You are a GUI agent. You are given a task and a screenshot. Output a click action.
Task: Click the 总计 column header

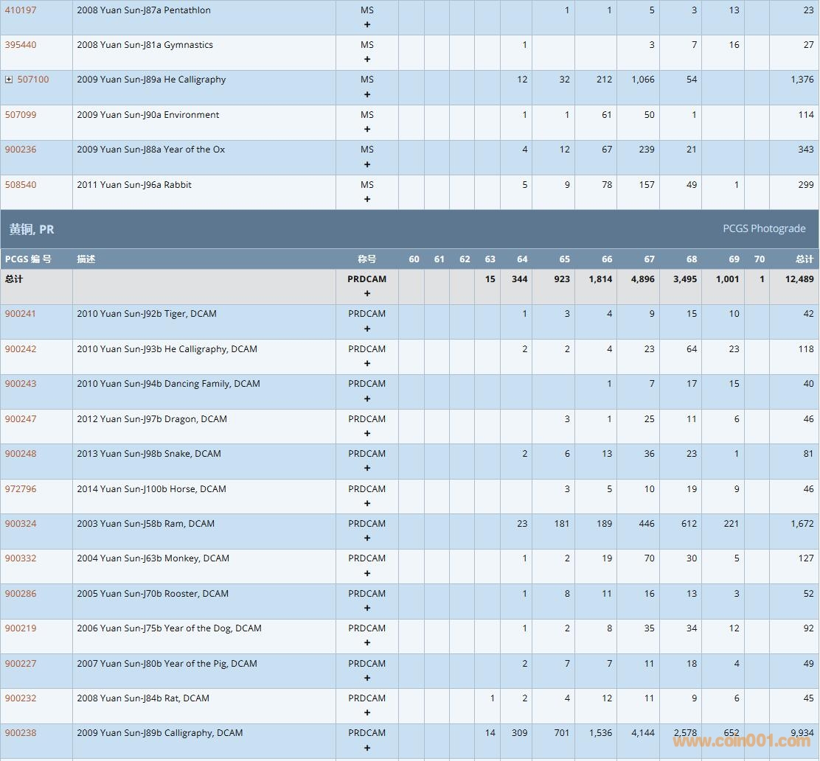tap(805, 259)
